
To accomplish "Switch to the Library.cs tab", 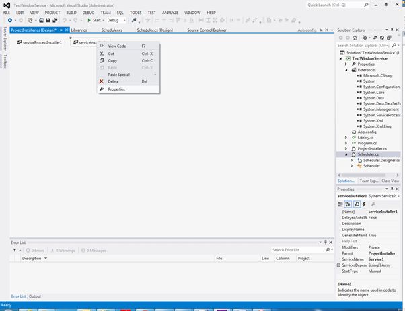I will pos(79,30).
